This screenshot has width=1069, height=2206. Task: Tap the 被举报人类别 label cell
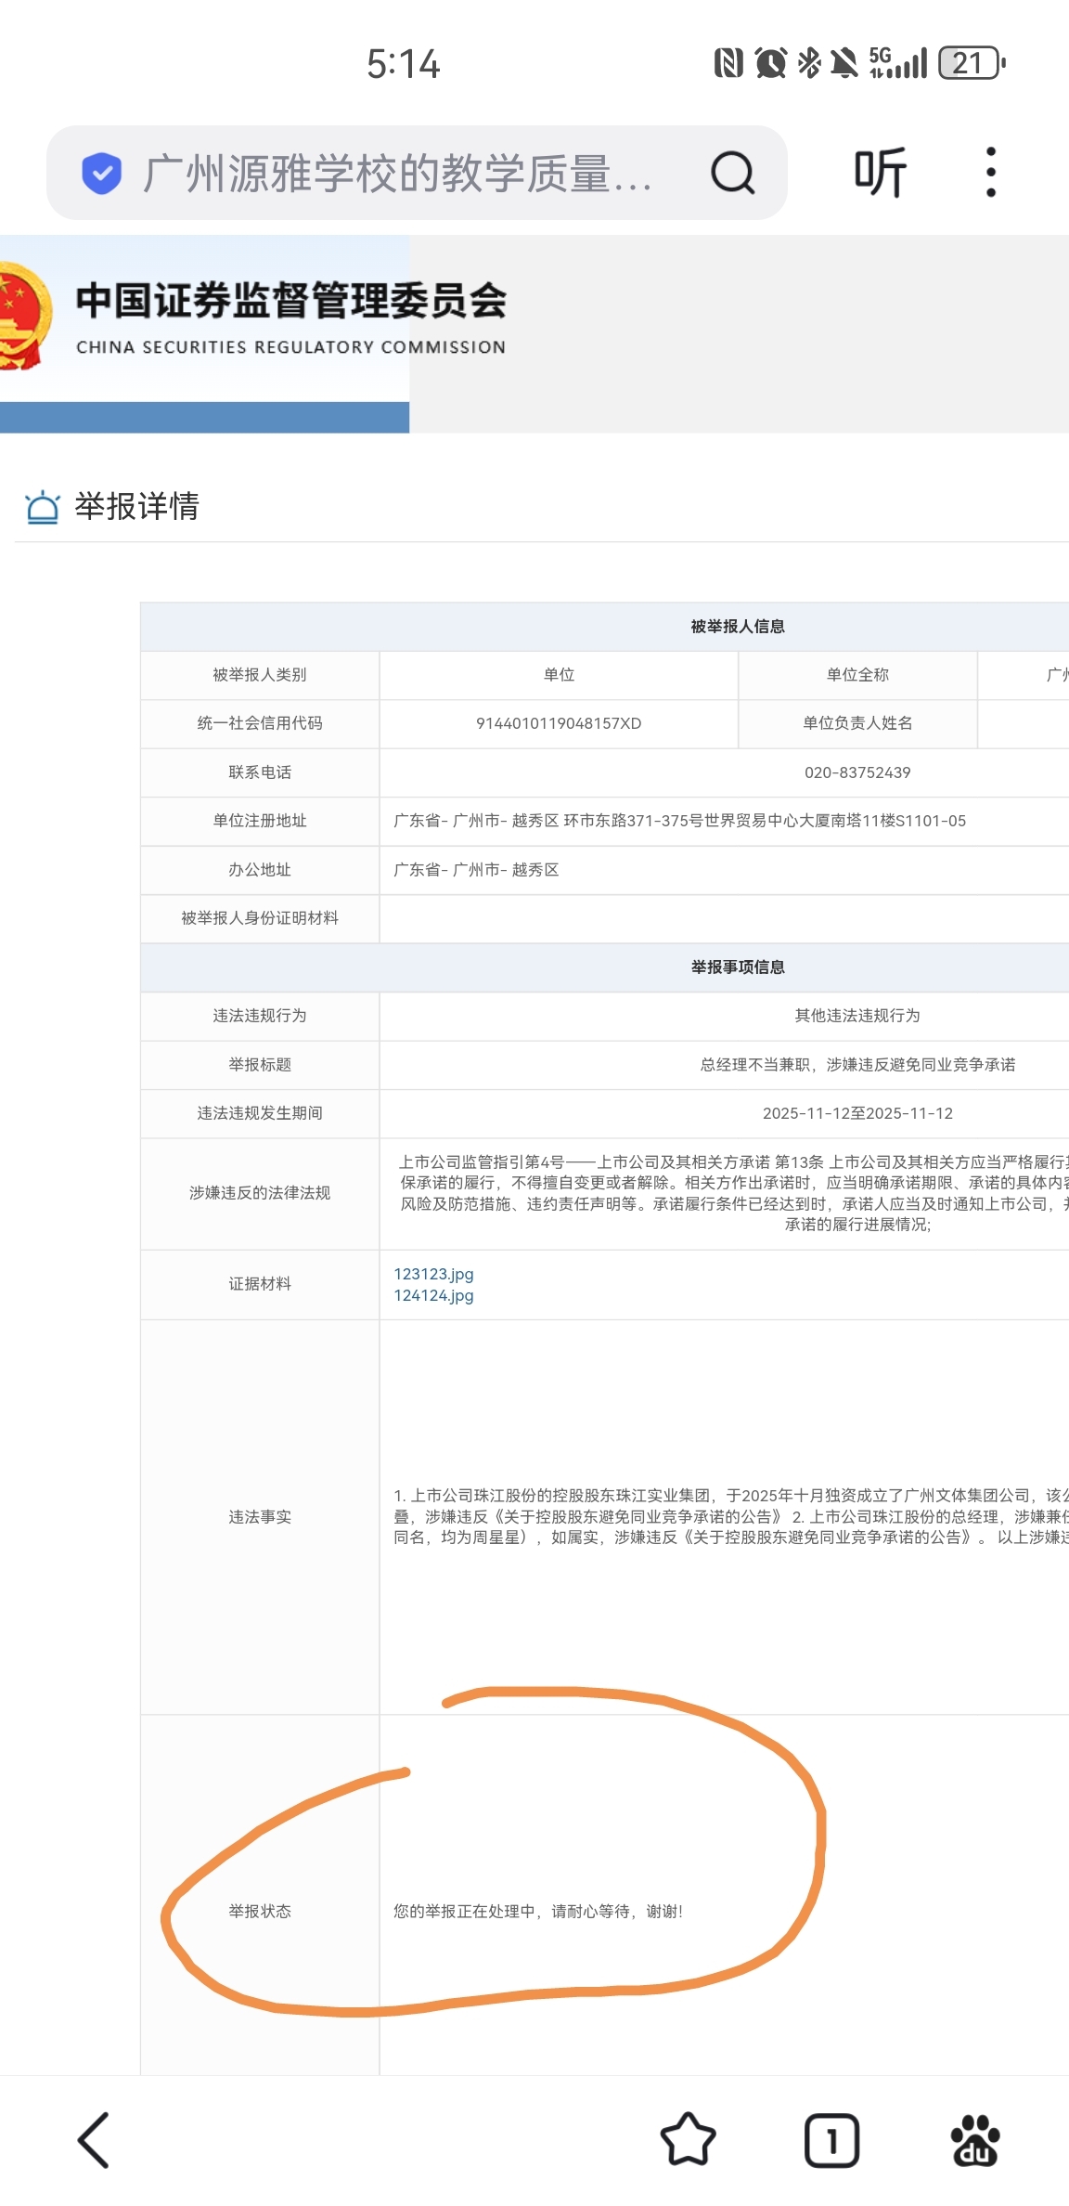(260, 675)
